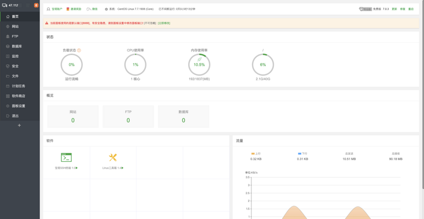Click 退出 to log out

pyautogui.click(x=20, y=116)
